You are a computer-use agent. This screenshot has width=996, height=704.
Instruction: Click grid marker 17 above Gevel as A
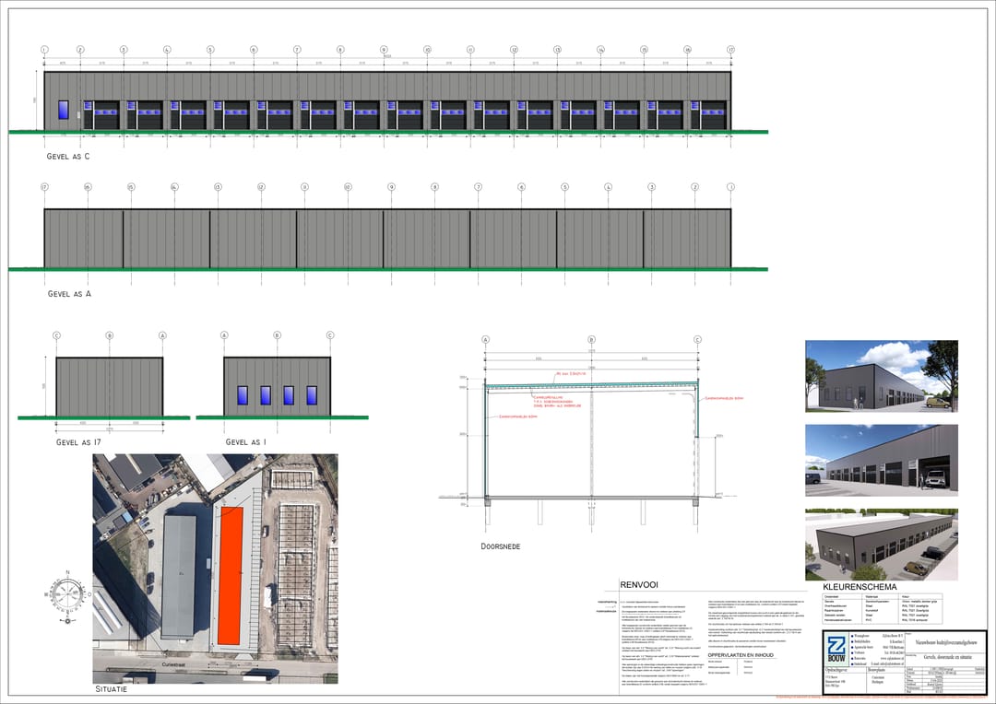coord(43,187)
